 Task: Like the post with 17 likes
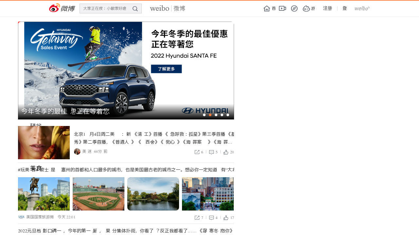click(228, 218)
